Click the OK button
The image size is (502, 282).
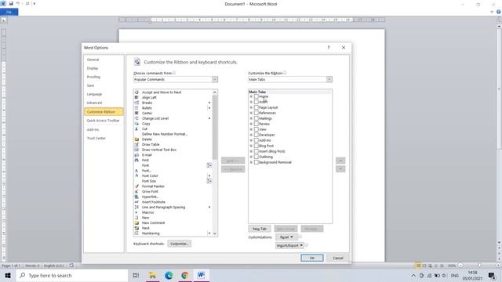point(312,258)
